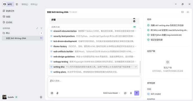Screen dimensions: 193x101
Task: Select the 默认 folder
Action: pos(6,33)
